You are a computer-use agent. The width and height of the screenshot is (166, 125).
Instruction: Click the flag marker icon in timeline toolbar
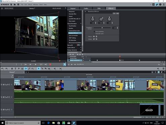click(19, 68)
